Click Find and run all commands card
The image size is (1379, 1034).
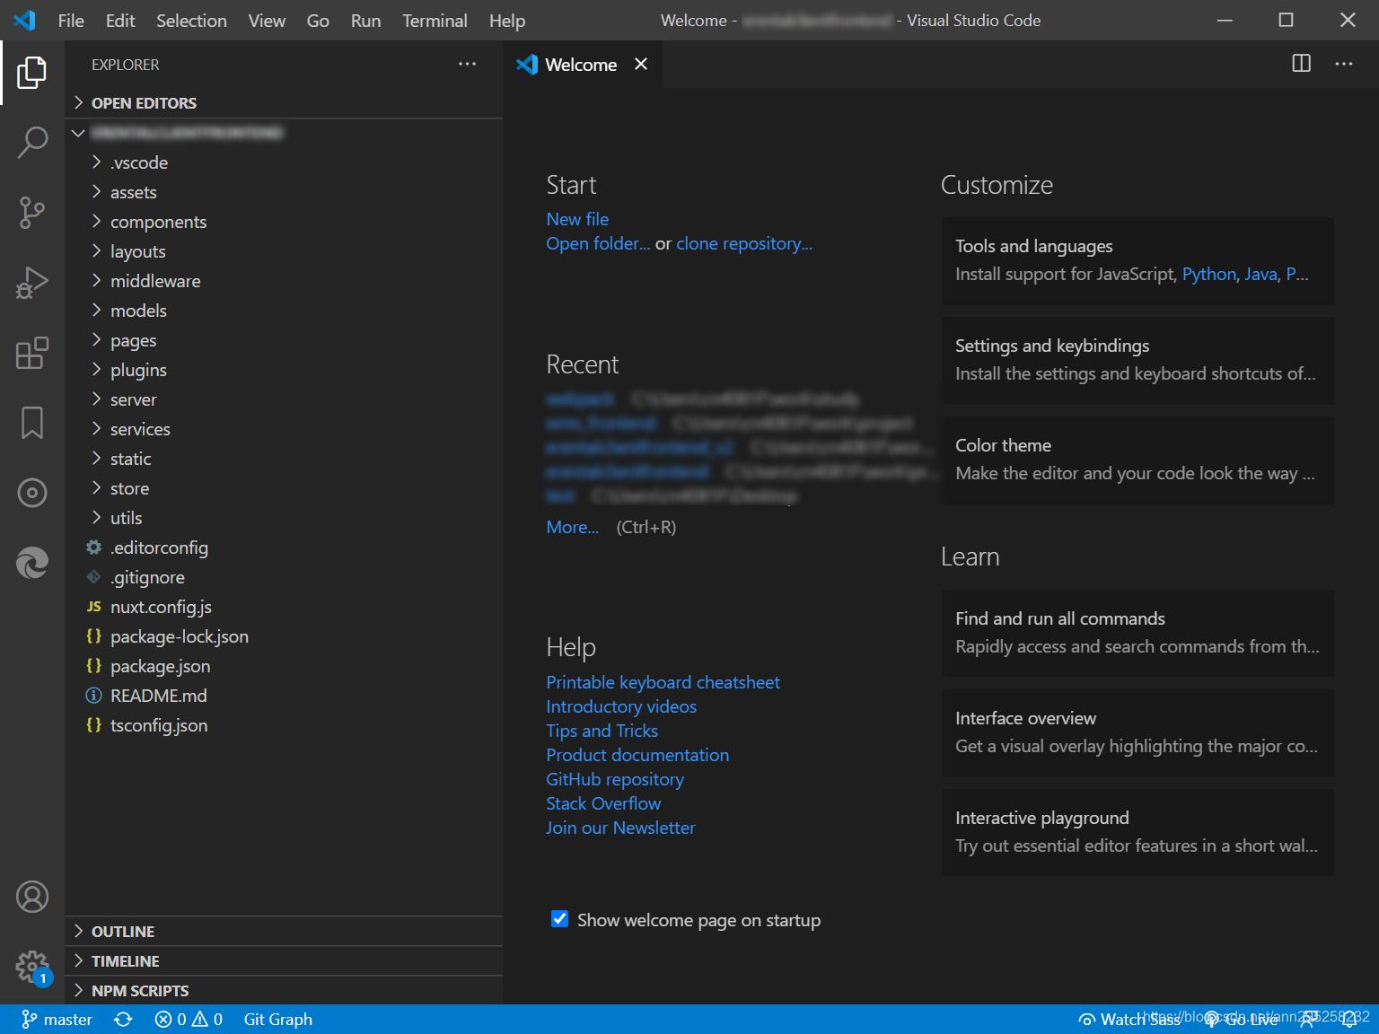click(x=1137, y=633)
